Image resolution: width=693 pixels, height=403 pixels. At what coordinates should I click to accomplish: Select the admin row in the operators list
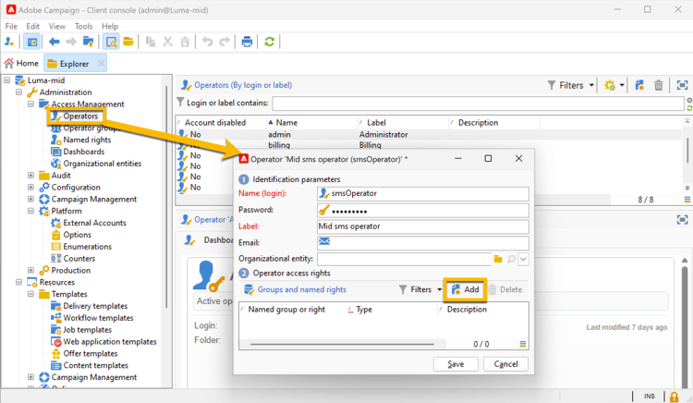coord(429,135)
